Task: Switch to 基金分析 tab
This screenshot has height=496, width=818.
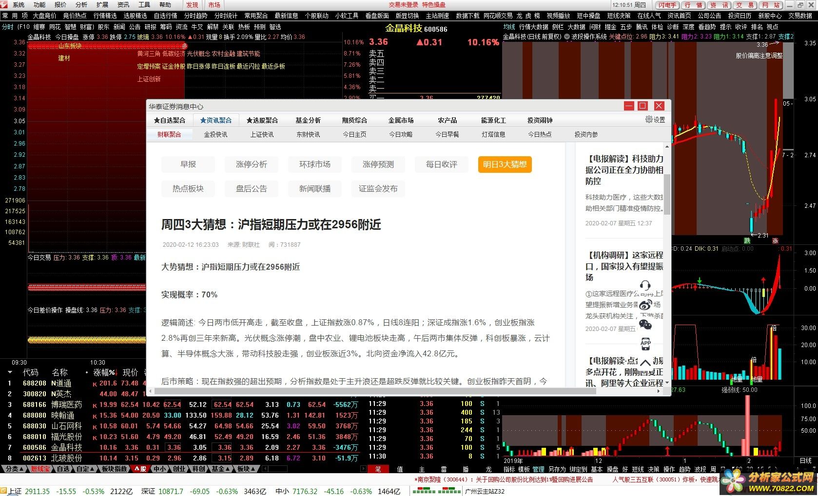Action: pyautogui.click(x=308, y=120)
